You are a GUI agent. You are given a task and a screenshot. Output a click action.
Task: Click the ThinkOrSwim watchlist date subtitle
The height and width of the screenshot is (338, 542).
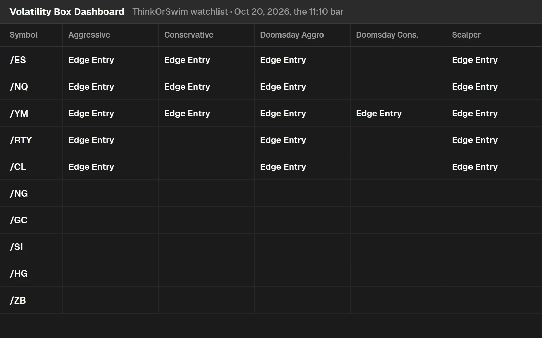click(238, 12)
